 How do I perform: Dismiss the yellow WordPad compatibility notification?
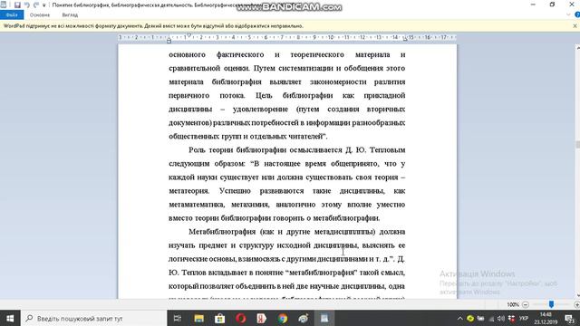click(575, 26)
